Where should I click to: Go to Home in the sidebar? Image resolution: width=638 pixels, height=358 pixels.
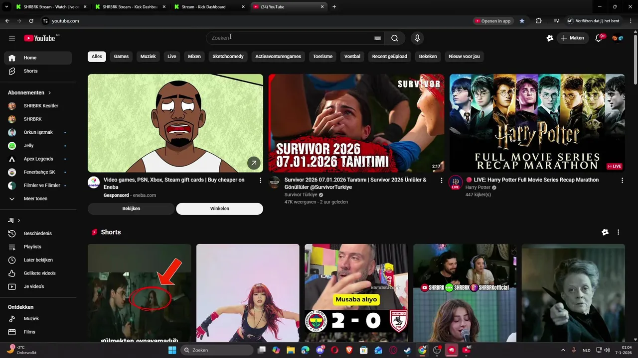coord(38,58)
